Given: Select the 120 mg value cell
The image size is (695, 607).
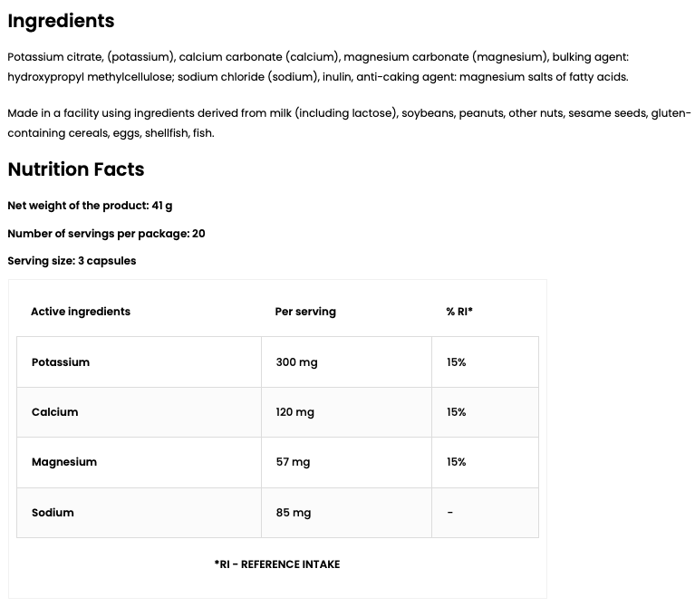Looking at the screenshot, I should point(294,412).
